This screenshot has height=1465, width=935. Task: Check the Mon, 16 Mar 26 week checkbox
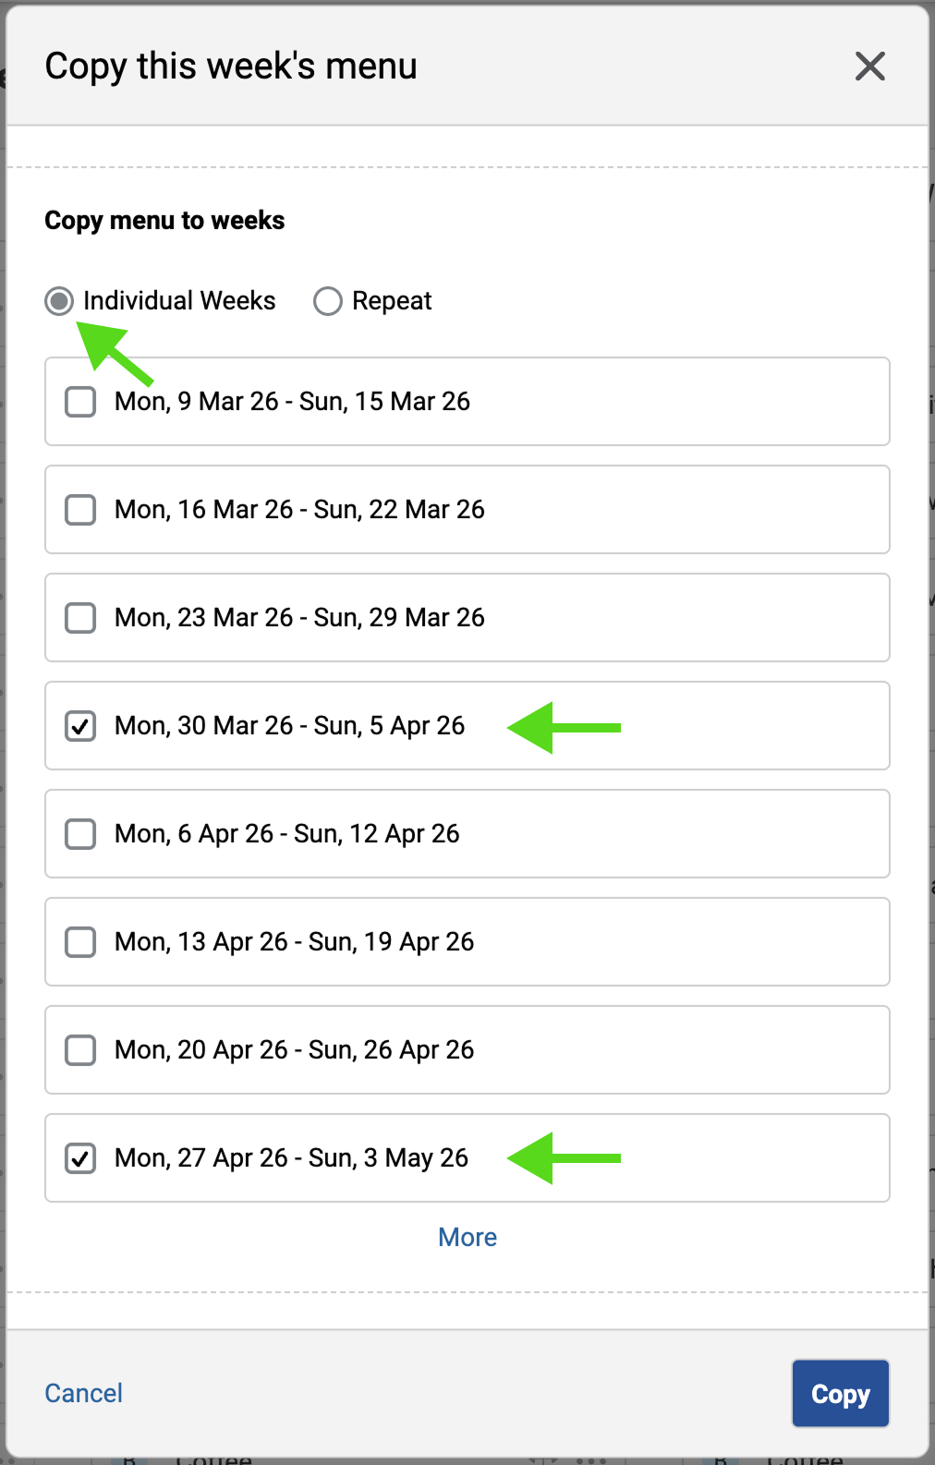[x=80, y=510]
